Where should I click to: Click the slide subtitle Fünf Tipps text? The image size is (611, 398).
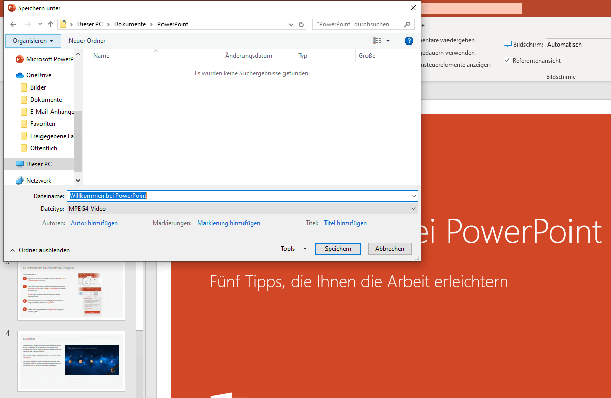click(x=358, y=281)
